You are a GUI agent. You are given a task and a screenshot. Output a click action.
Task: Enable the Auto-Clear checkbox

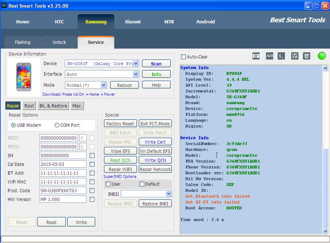(183, 57)
